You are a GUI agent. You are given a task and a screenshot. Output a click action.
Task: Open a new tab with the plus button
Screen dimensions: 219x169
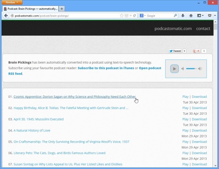click(62, 8)
